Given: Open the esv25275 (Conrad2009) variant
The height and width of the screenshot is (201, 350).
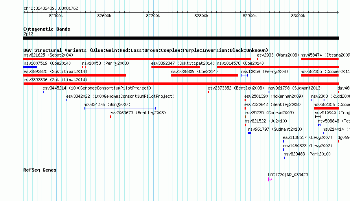Looking at the screenshot, I should [x=269, y=113].
